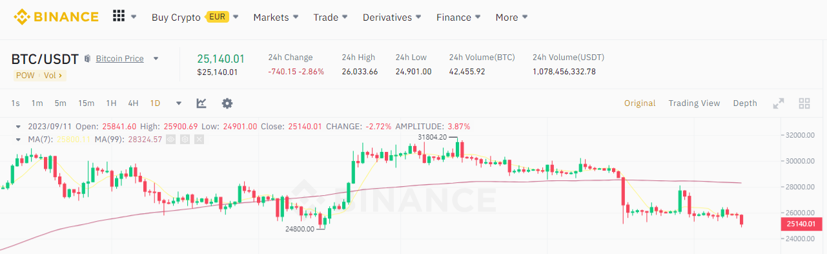The height and width of the screenshot is (254, 827).
Task: Expand more time intervals dropdown arrow
Action: tap(179, 103)
